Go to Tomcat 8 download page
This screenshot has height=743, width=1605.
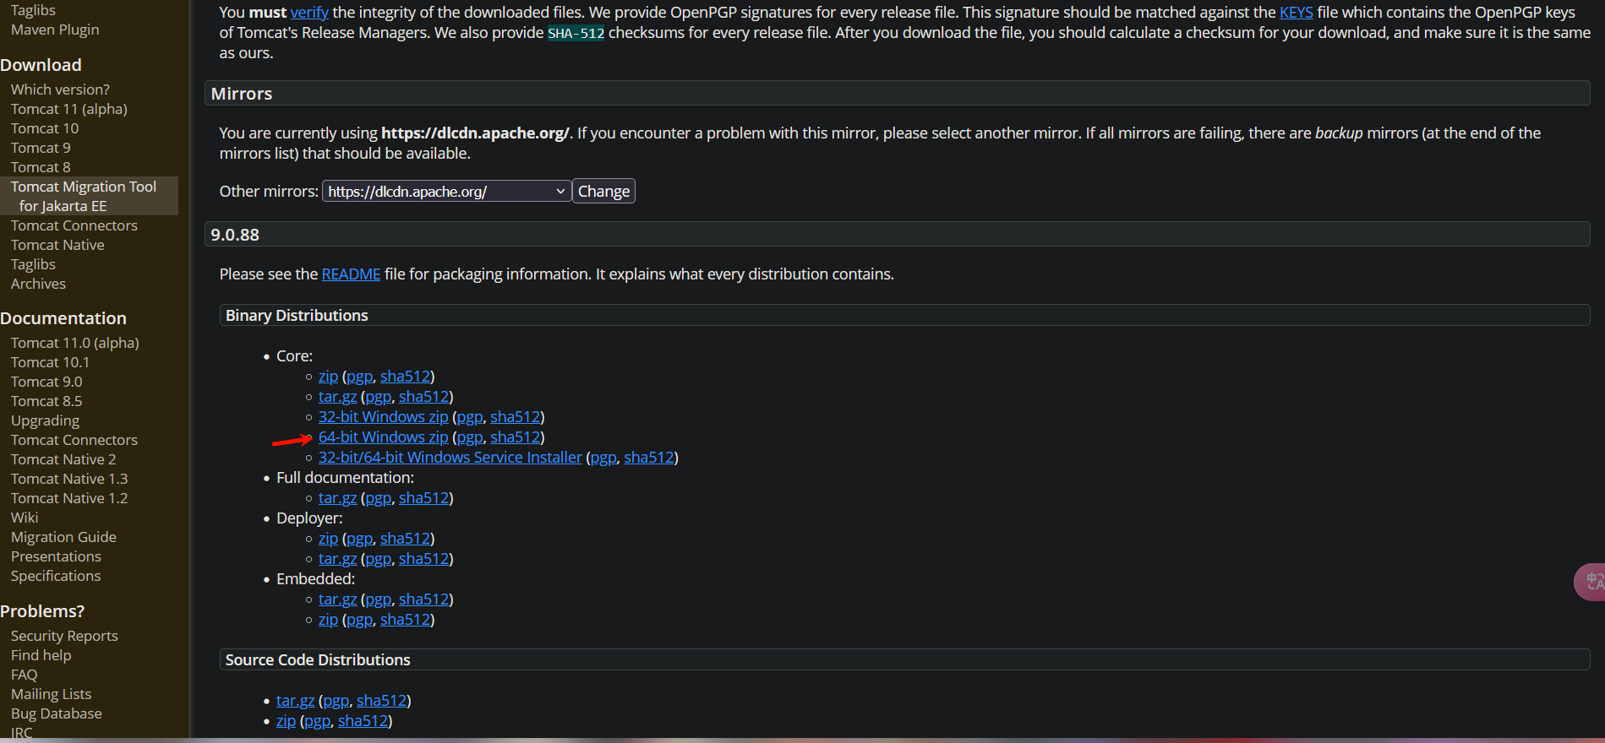click(41, 167)
